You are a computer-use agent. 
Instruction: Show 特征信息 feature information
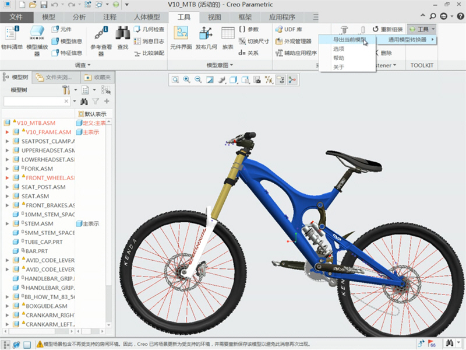[x=66, y=53]
